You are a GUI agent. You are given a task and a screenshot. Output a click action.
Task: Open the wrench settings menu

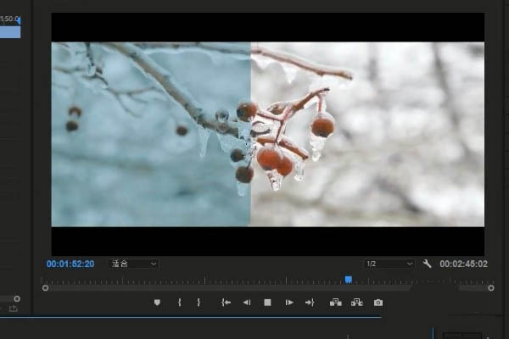(x=427, y=264)
